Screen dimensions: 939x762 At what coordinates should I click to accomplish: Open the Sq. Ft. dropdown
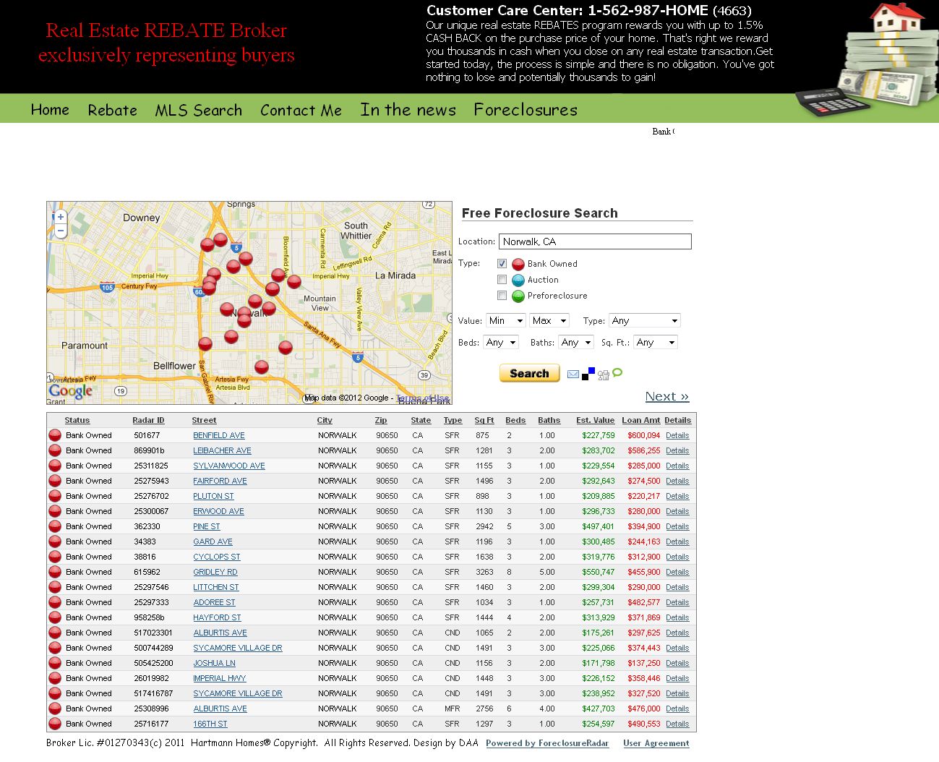tap(656, 343)
